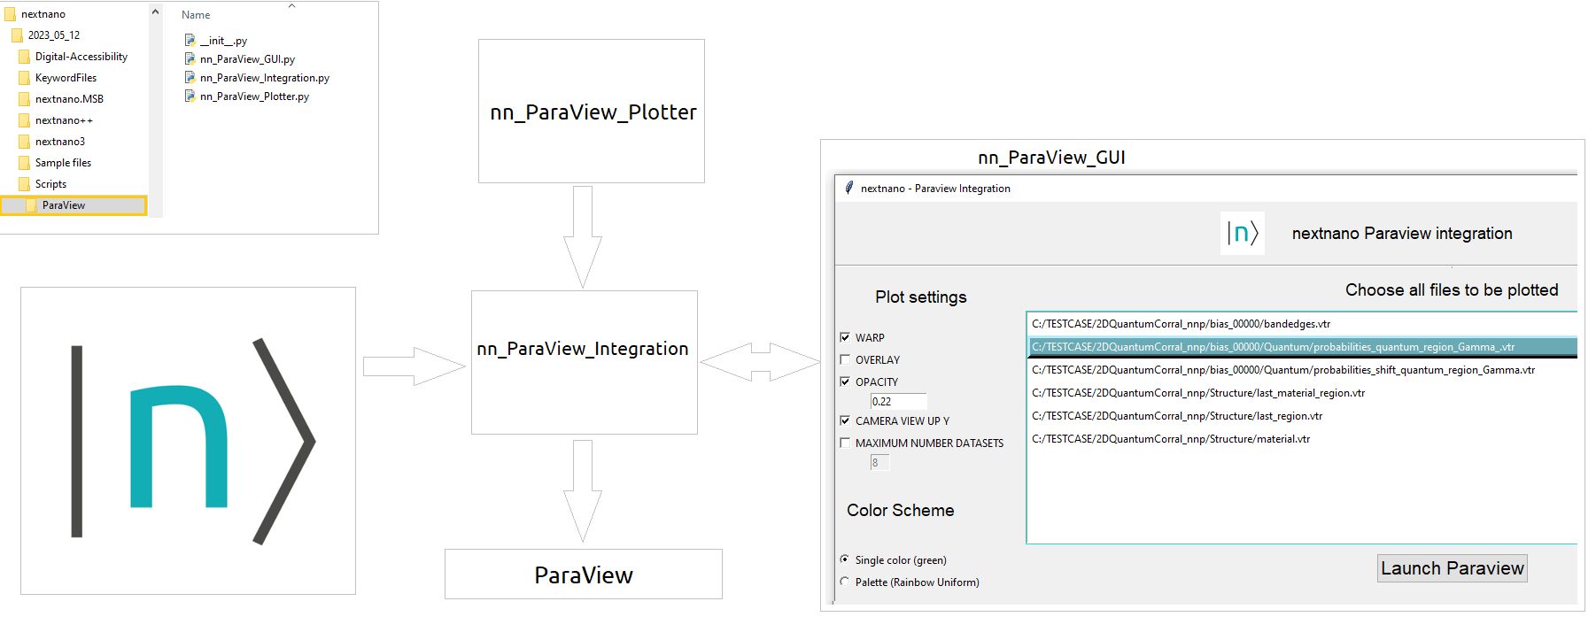Click the nn_ParaView_Integration.py file icon
Screen dimensions: 1596x640
point(190,77)
